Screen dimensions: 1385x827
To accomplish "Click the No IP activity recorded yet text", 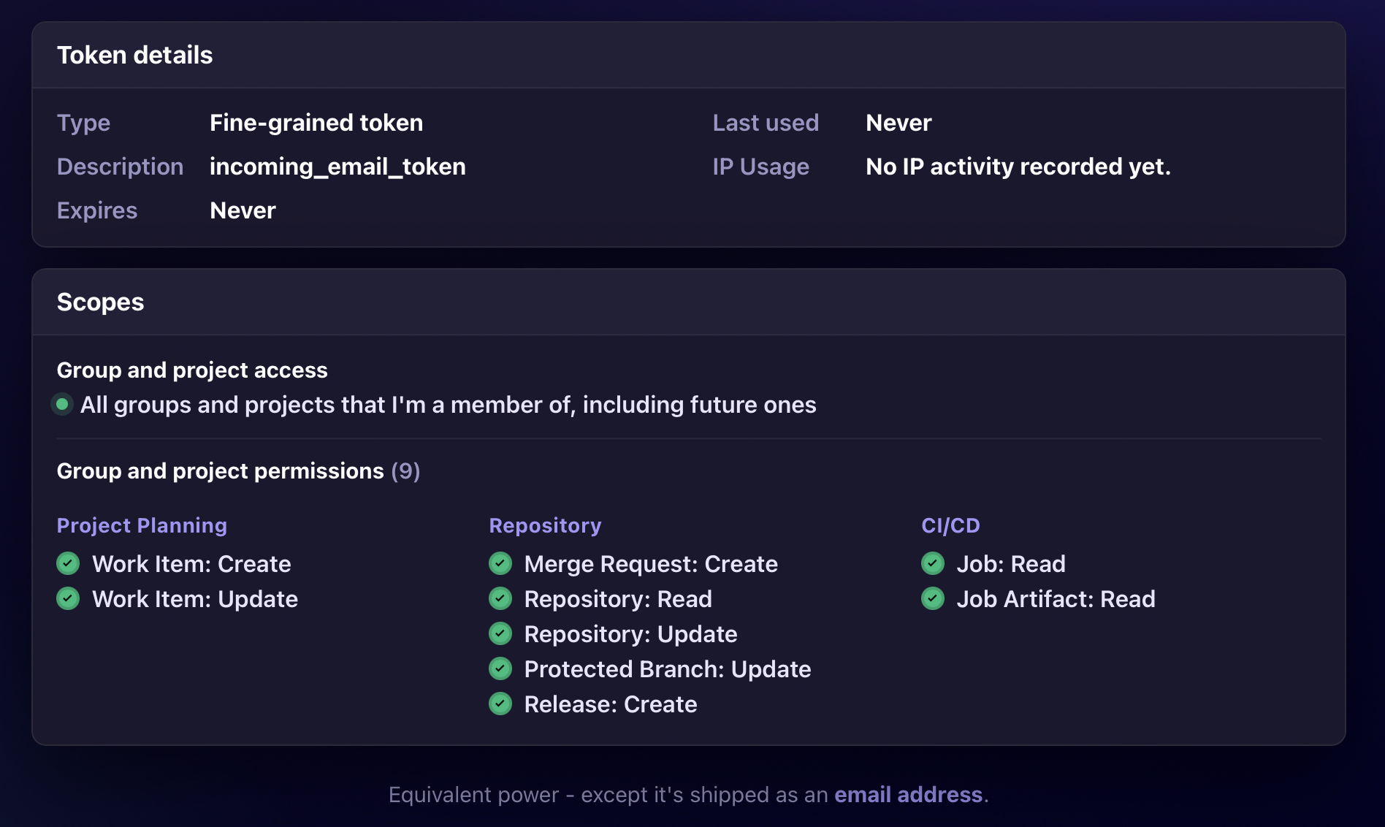I will 1018,167.
